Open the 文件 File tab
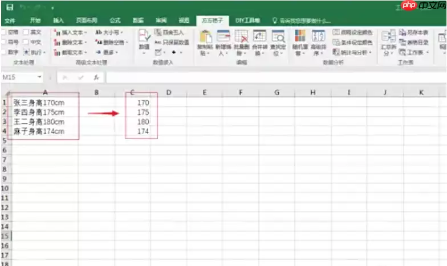This screenshot has width=447, height=266. 10,20
